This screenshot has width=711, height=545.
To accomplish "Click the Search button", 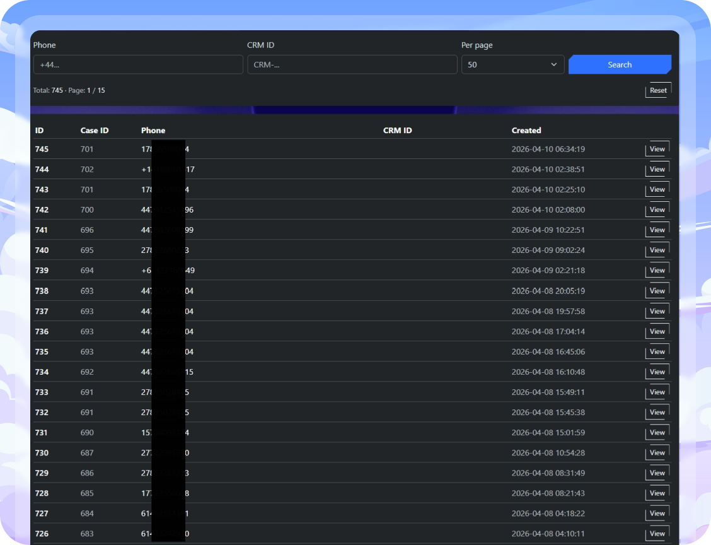I will pyautogui.click(x=619, y=64).
